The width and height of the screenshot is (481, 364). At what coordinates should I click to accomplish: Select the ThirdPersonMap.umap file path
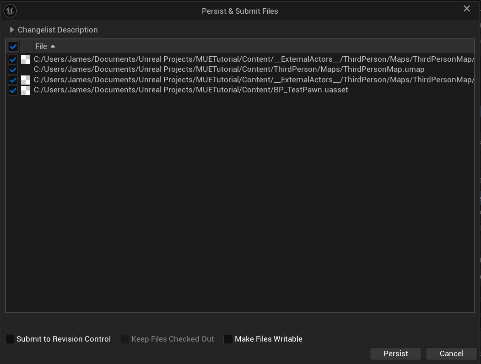click(x=229, y=69)
